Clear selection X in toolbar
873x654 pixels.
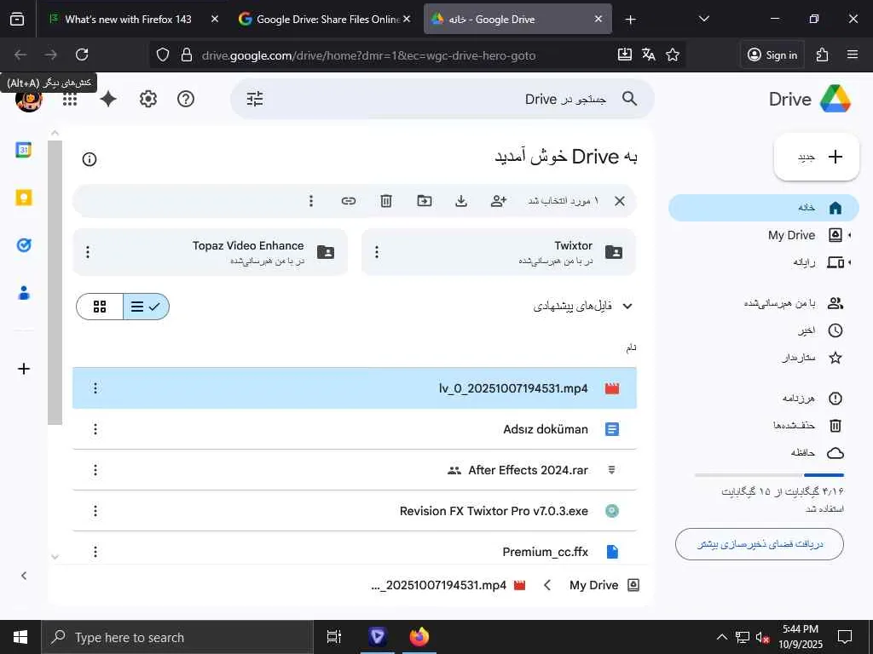620,201
